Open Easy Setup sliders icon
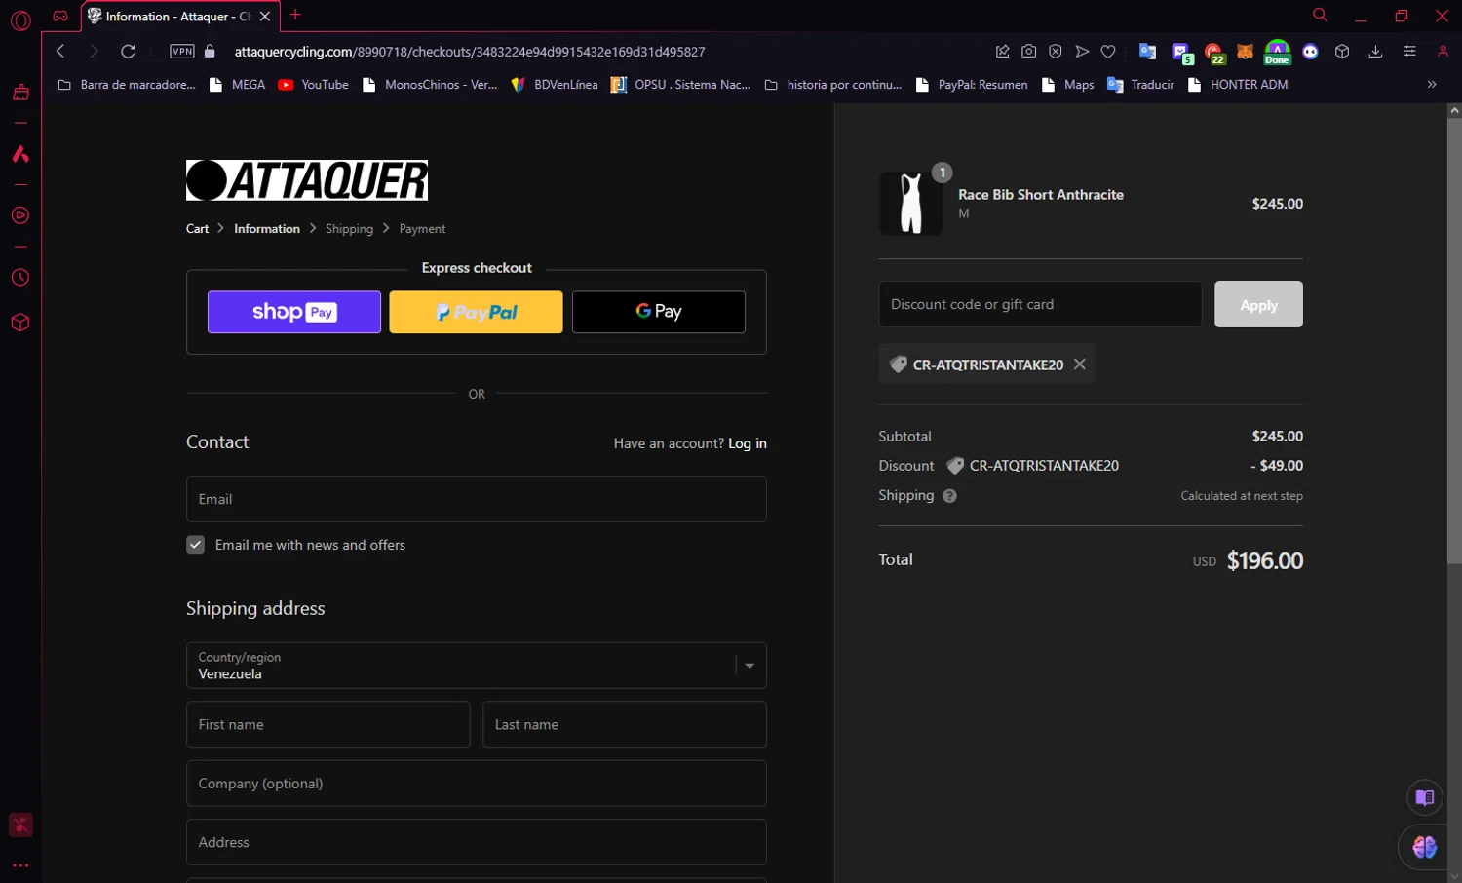This screenshot has height=883, width=1462. pos(1409,51)
